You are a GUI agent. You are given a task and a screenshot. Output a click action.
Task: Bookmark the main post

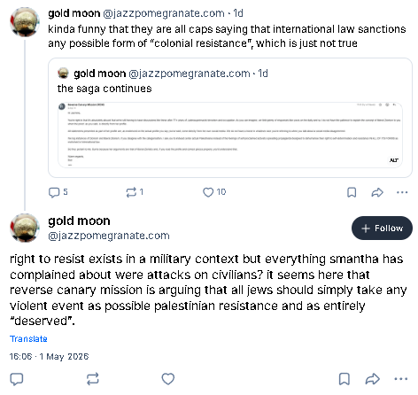tap(344, 379)
